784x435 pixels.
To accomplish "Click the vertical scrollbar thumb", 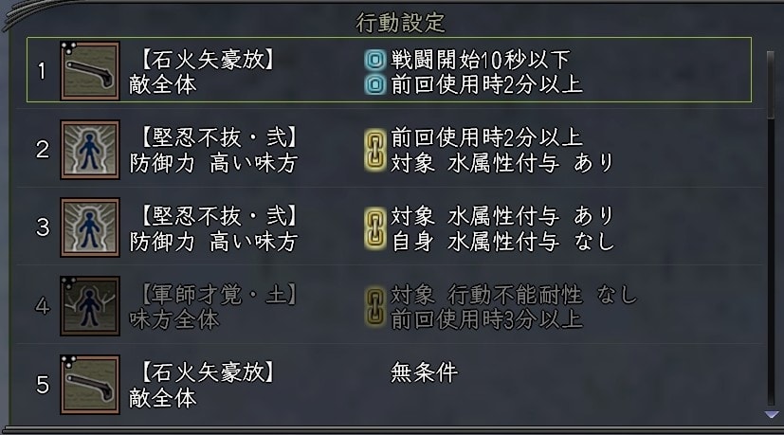I will tap(771, 84).
